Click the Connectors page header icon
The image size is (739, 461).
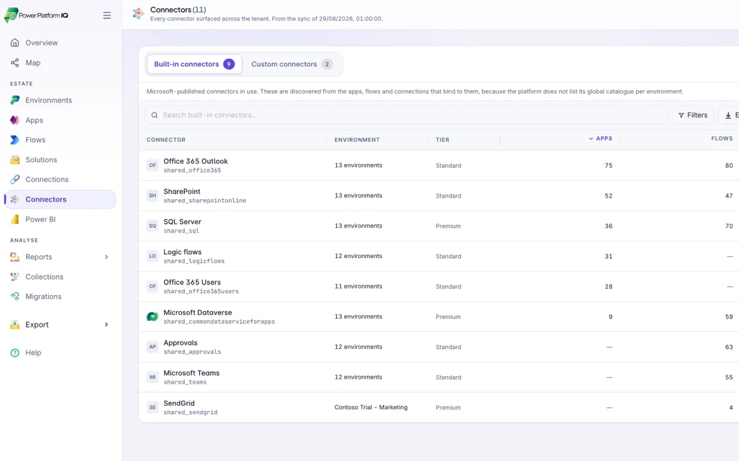139,14
